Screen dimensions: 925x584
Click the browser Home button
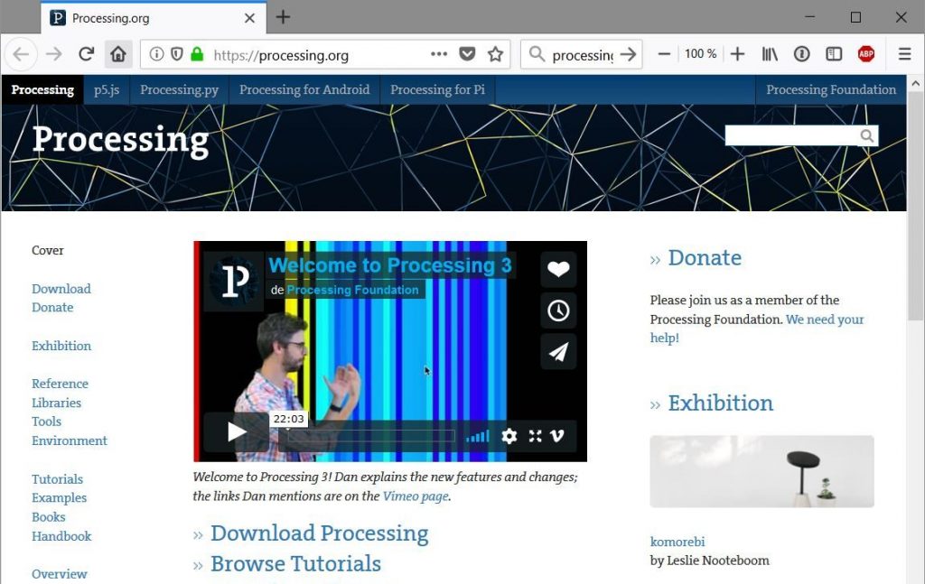pos(117,54)
